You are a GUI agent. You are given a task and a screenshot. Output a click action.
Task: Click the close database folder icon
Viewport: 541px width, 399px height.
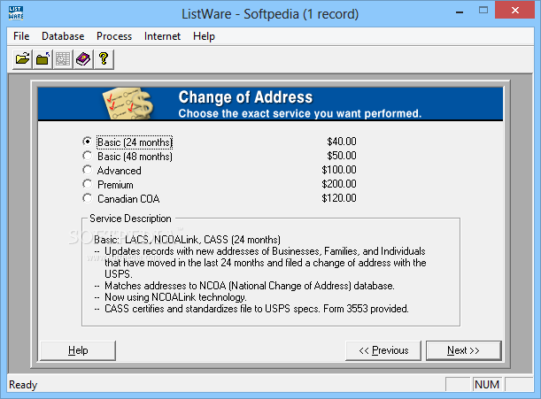pos(43,59)
